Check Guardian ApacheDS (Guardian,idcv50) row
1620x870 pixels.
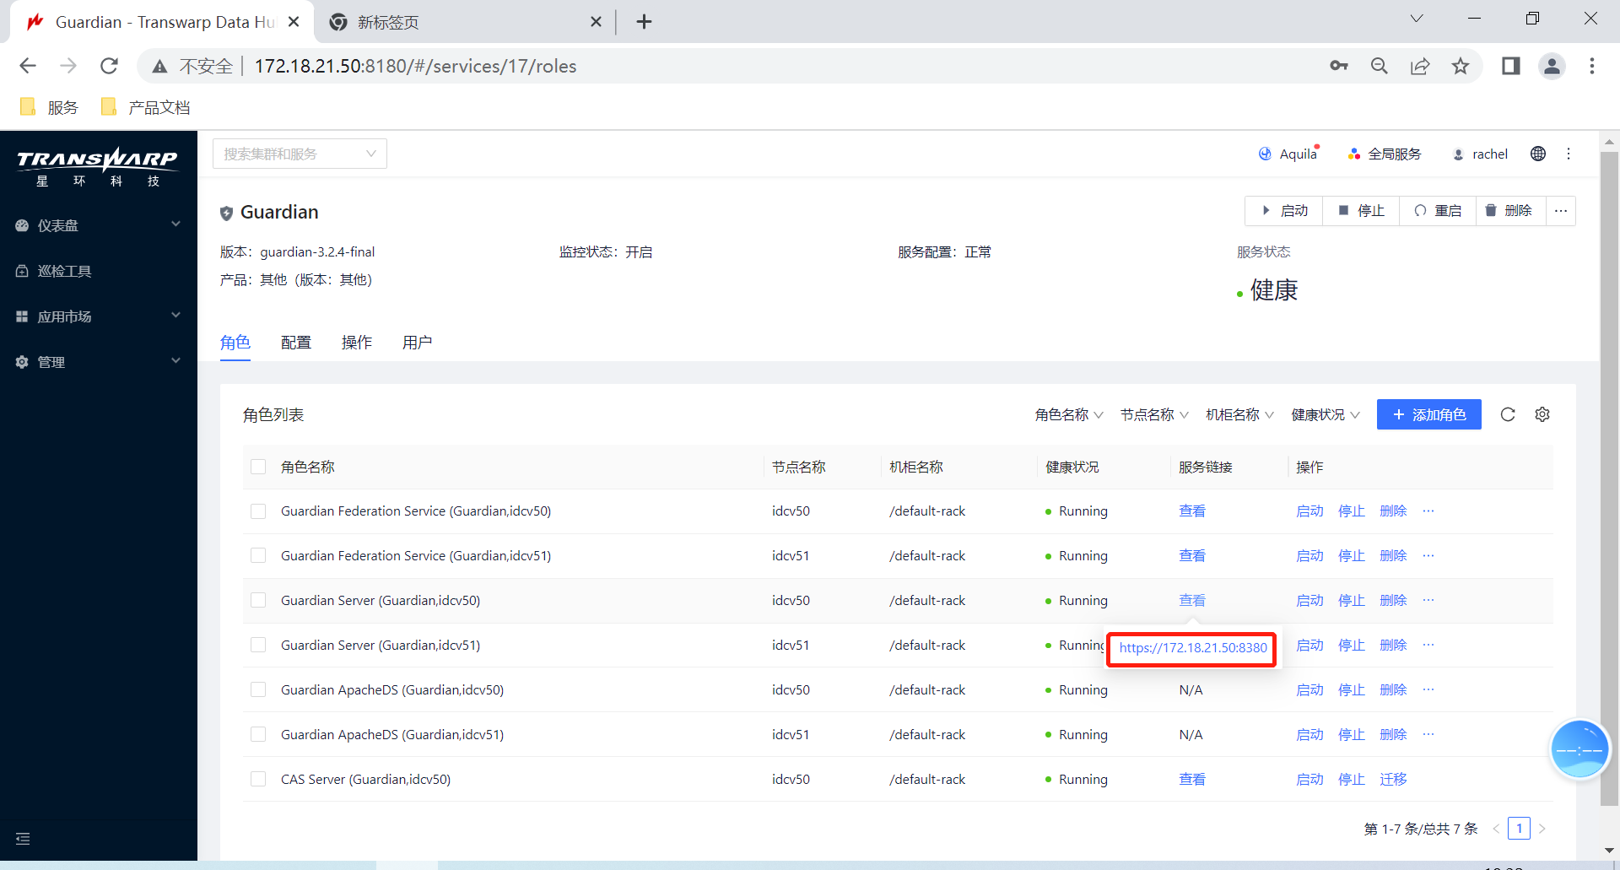tap(258, 690)
